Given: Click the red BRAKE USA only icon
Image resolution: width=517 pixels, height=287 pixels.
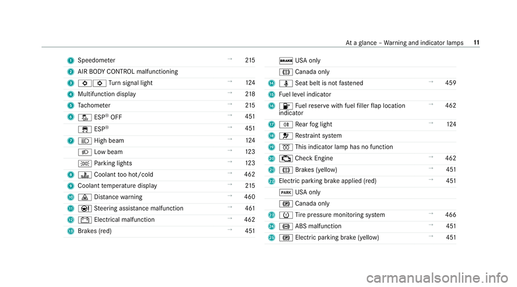Looking at the screenshot, I should (x=284, y=60).
